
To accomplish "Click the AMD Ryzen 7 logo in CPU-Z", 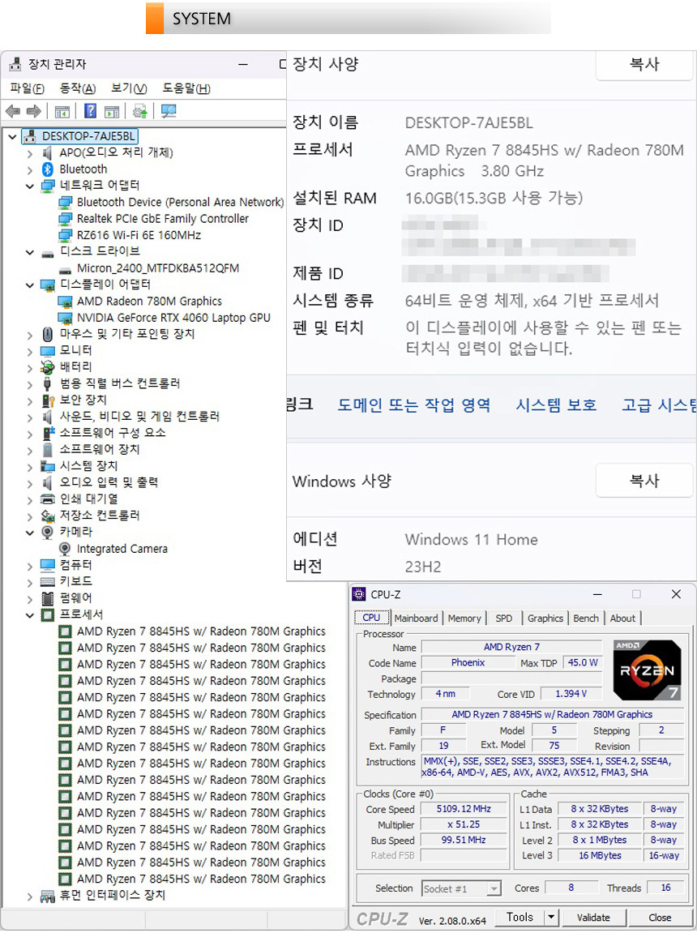I will pyautogui.click(x=647, y=670).
